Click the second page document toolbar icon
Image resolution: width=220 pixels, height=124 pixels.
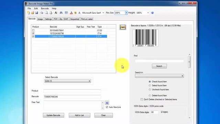coord(51,13)
